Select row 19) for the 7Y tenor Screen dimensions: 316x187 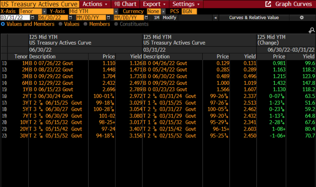coord(158,116)
